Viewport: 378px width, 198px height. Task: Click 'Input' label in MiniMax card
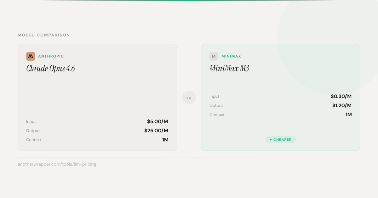pos(215,96)
